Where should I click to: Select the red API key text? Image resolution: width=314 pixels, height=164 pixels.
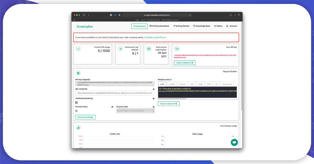pos(205,56)
